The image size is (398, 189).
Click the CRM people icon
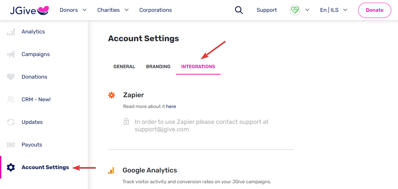(x=11, y=100)
